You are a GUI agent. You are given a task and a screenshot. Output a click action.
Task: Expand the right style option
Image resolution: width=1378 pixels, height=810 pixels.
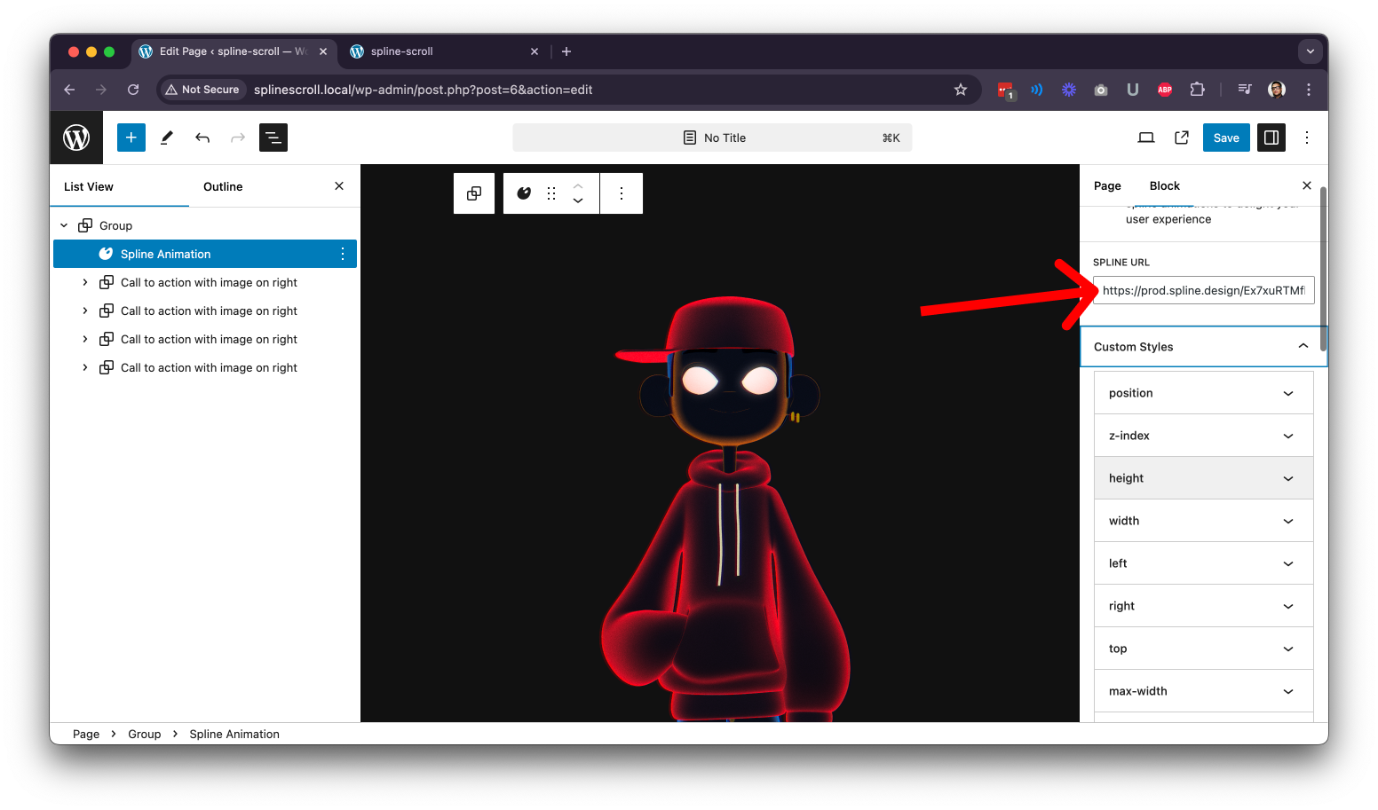tap(1204, 606)
